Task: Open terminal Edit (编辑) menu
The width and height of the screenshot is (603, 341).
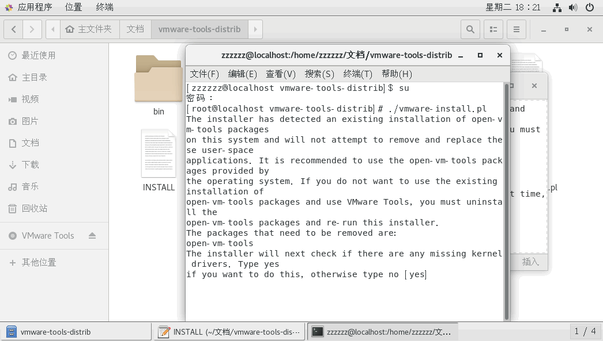Action: click(x=242, y=74)
